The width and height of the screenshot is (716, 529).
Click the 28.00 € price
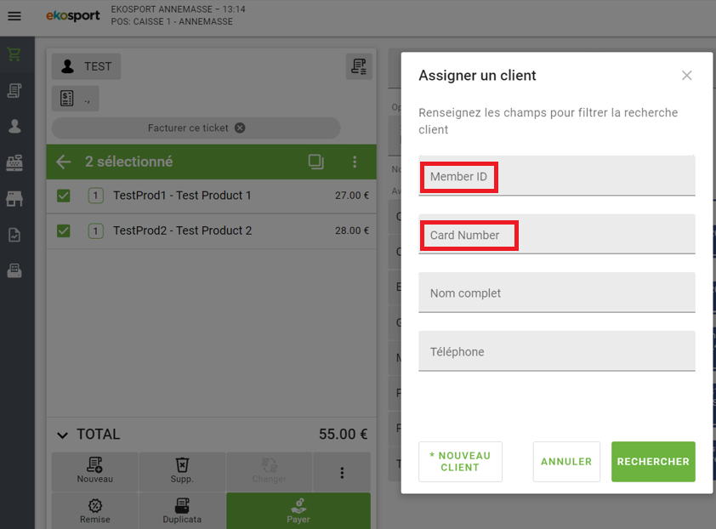click(x=351, y=230)
